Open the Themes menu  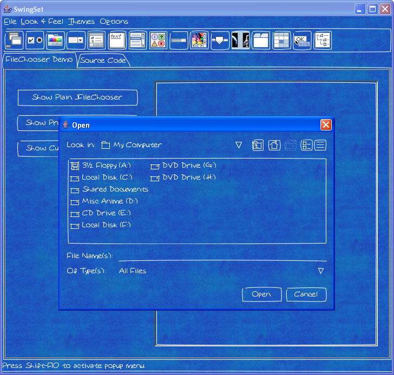(81, 22)
